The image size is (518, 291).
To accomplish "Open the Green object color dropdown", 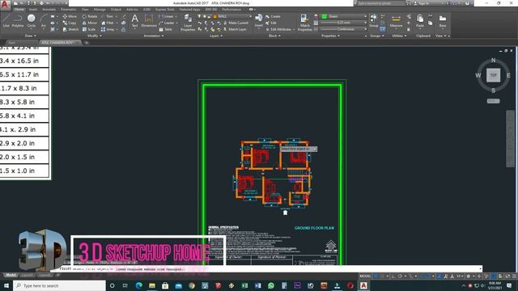I will coord(344,16).
